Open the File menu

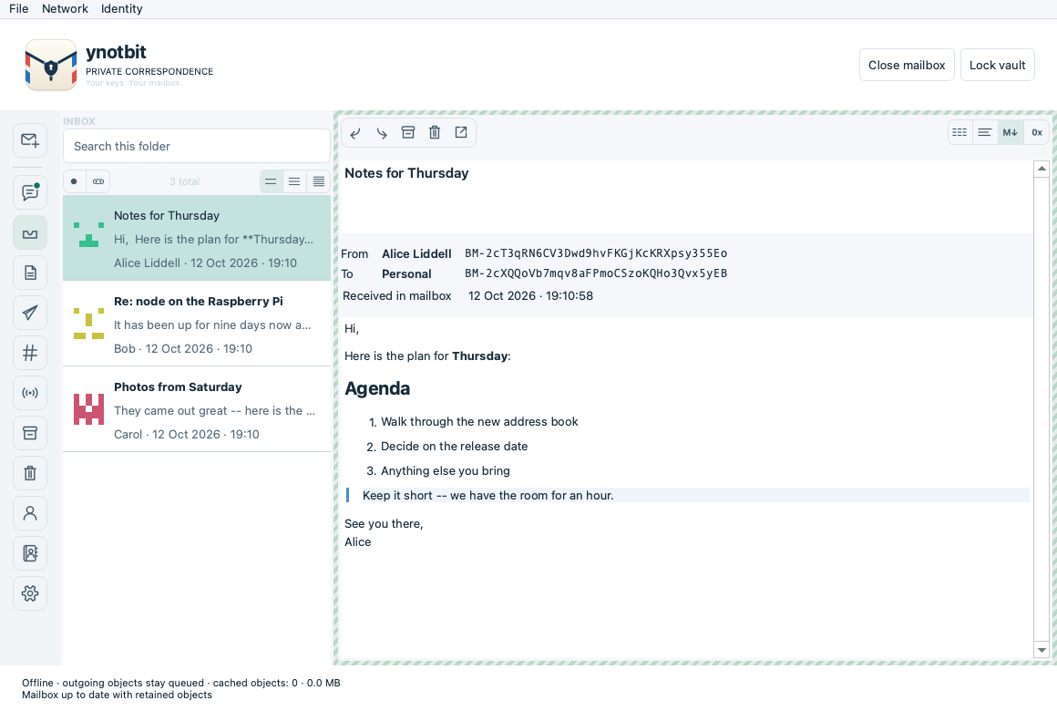click(x=19, y=9)
